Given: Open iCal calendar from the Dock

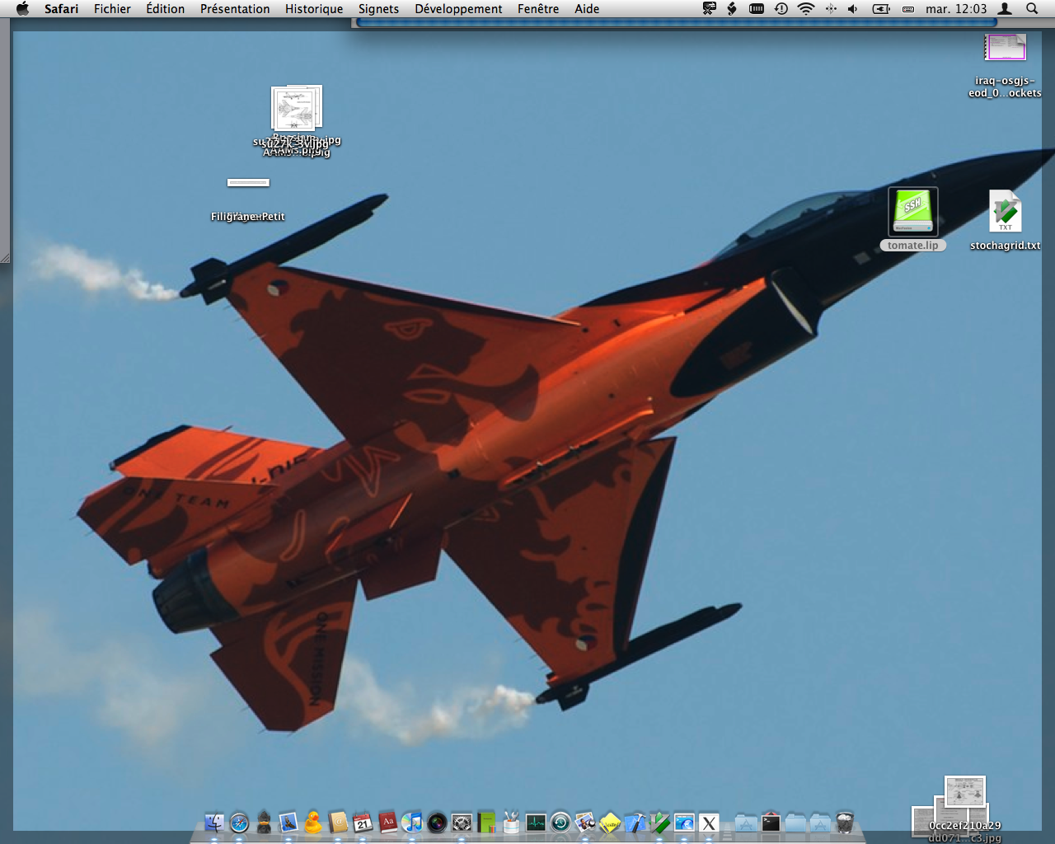Looking at the screenshot, I should tap(363, 823).
